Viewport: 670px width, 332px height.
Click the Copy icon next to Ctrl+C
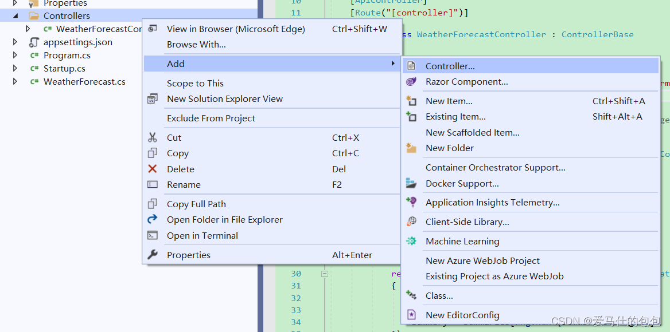click(x=153, y=153)
